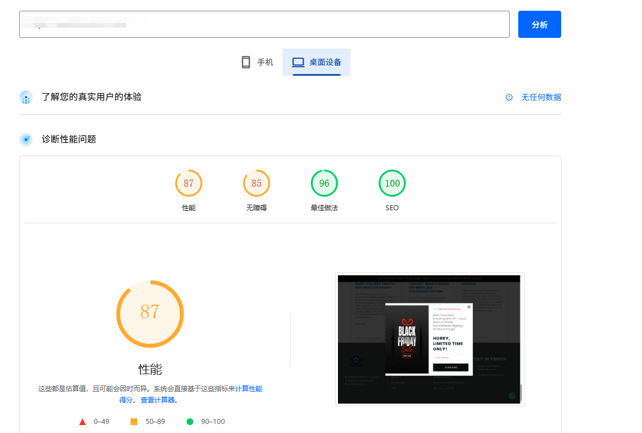This screenshot has height=433, width=642.
Task: Click the large 87 performance circle
Action: tap(150, 314)
